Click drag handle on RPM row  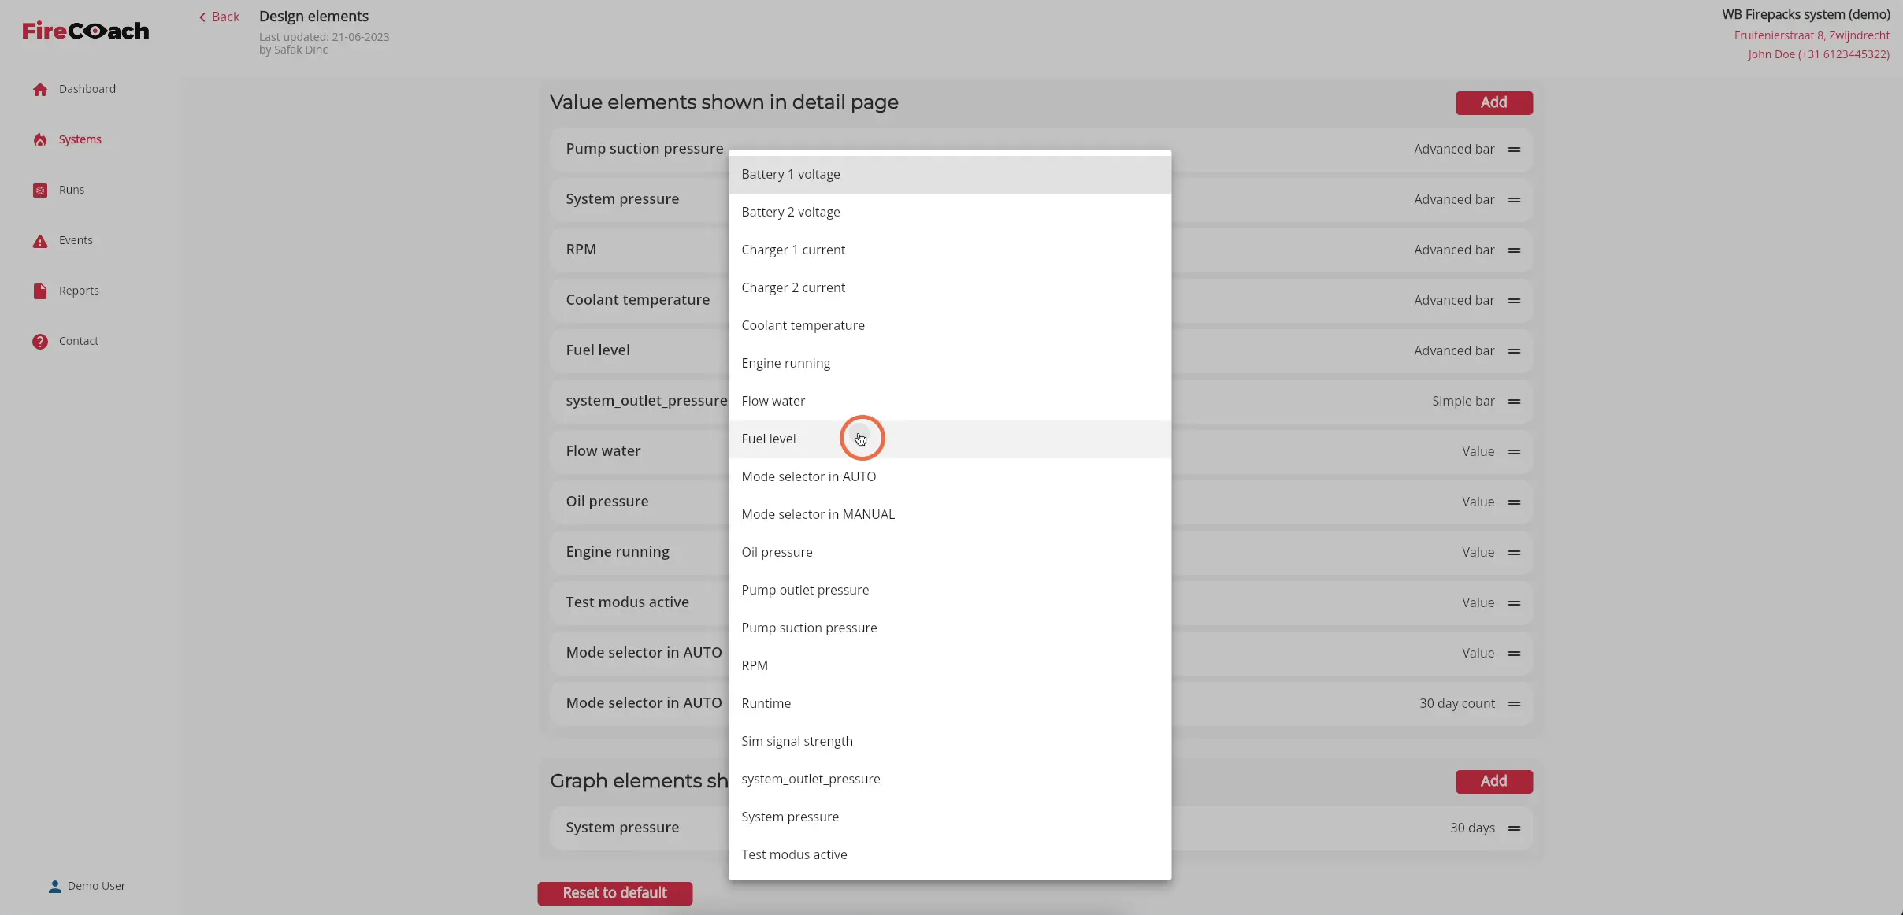1514,250
